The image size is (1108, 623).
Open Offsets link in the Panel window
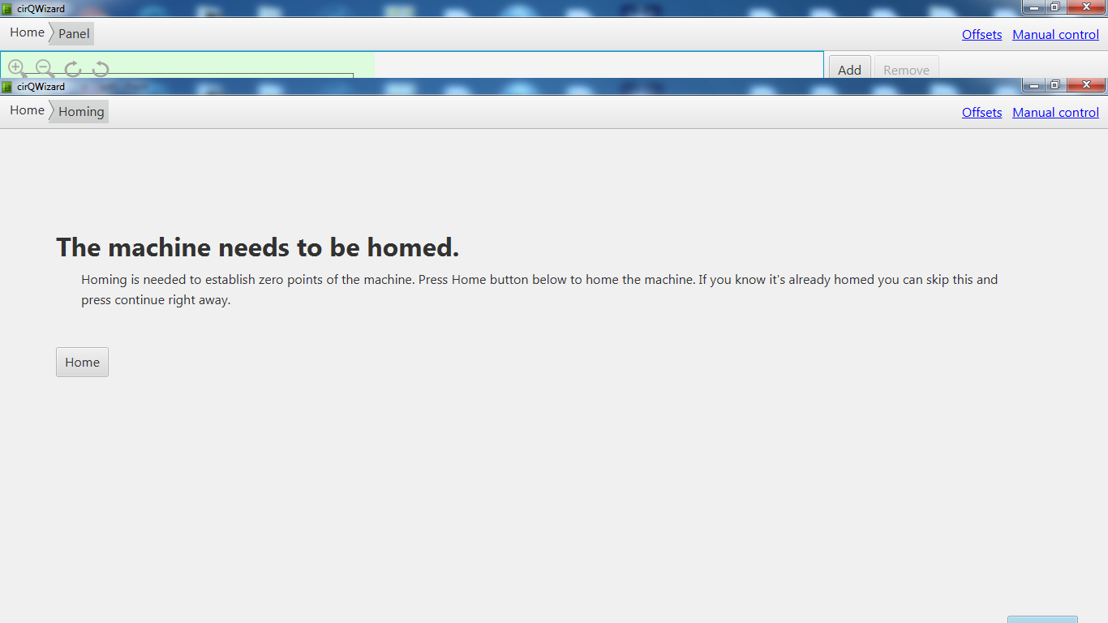pos(981,35)
